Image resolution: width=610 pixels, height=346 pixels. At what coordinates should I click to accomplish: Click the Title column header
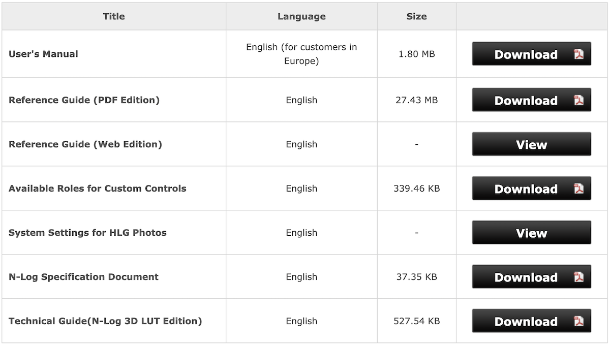point(114,16)
